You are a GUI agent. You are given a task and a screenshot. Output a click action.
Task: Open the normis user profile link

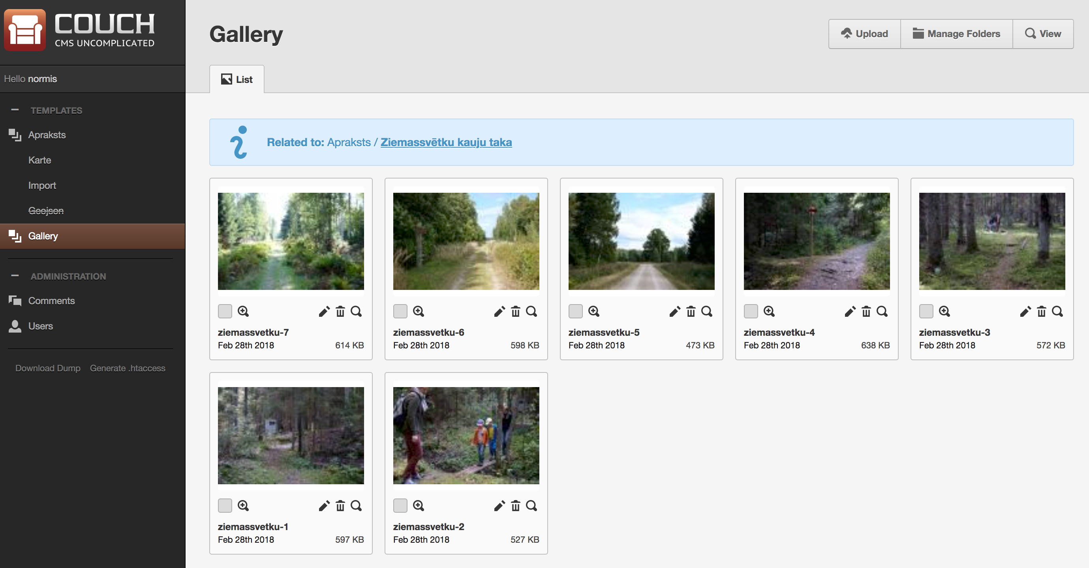point(42,79)
